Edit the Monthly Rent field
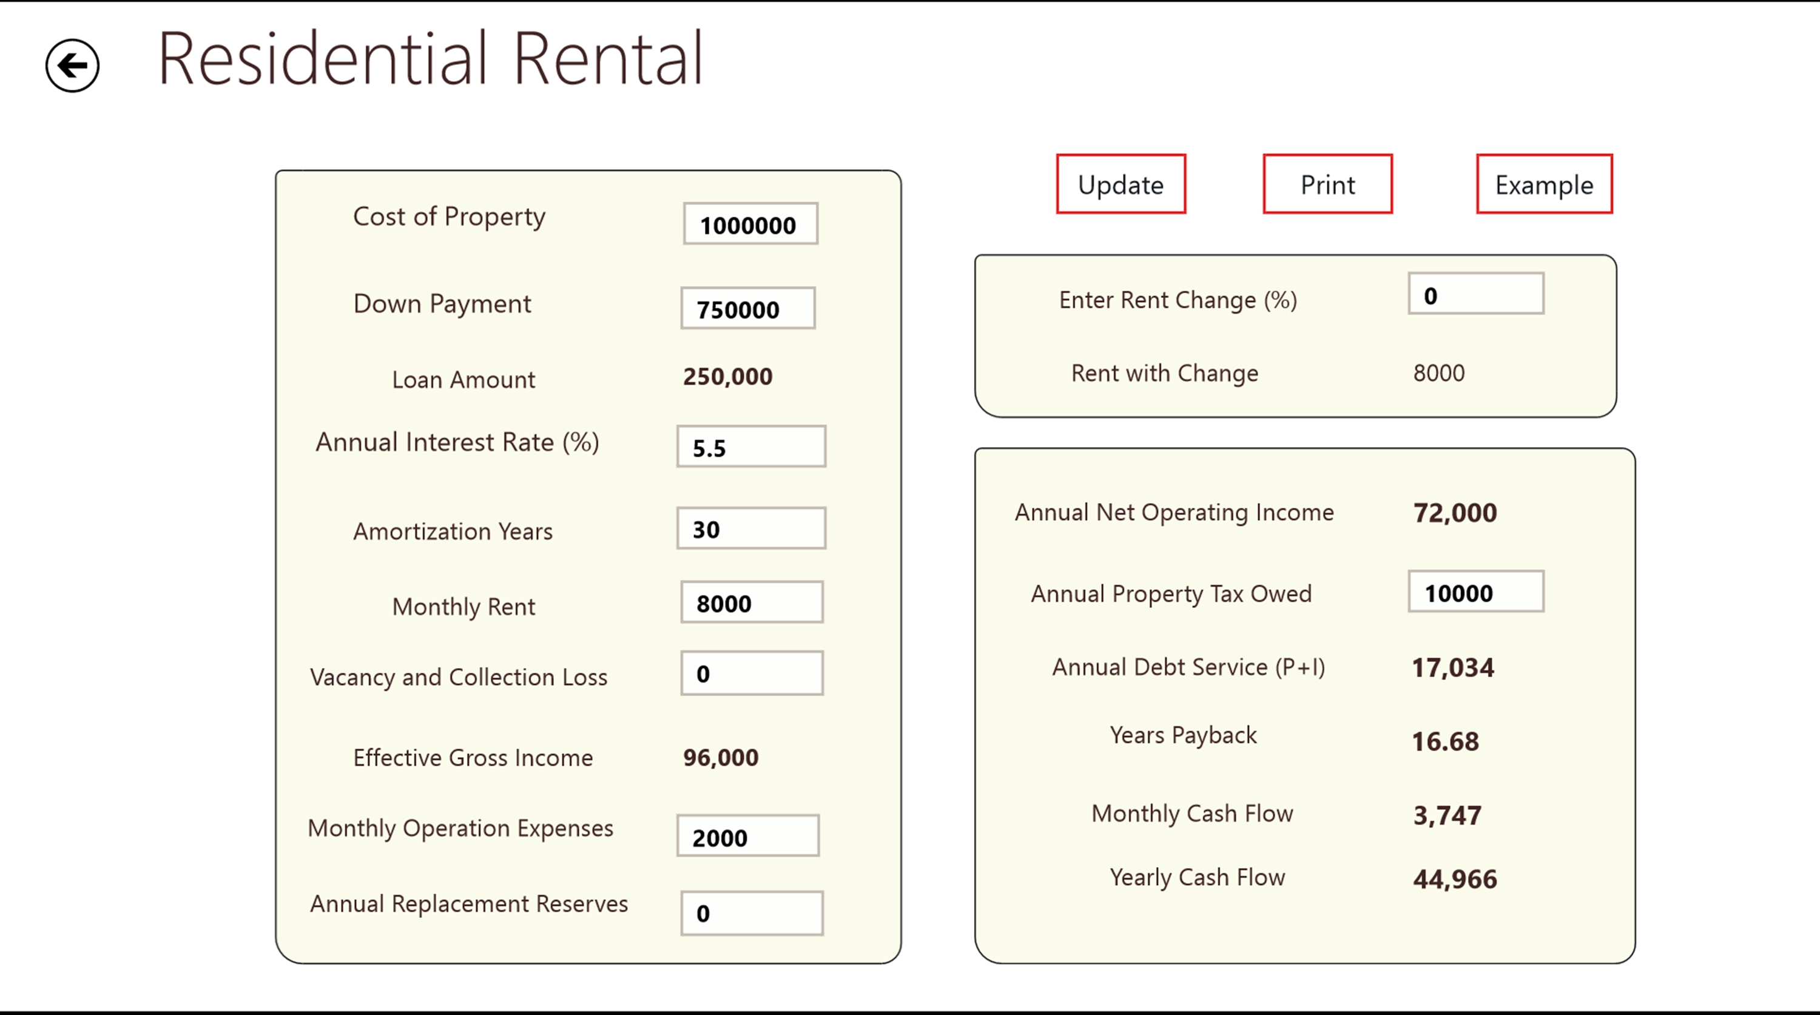Screen dimensions: 1820x1015 tap(752, 603)
